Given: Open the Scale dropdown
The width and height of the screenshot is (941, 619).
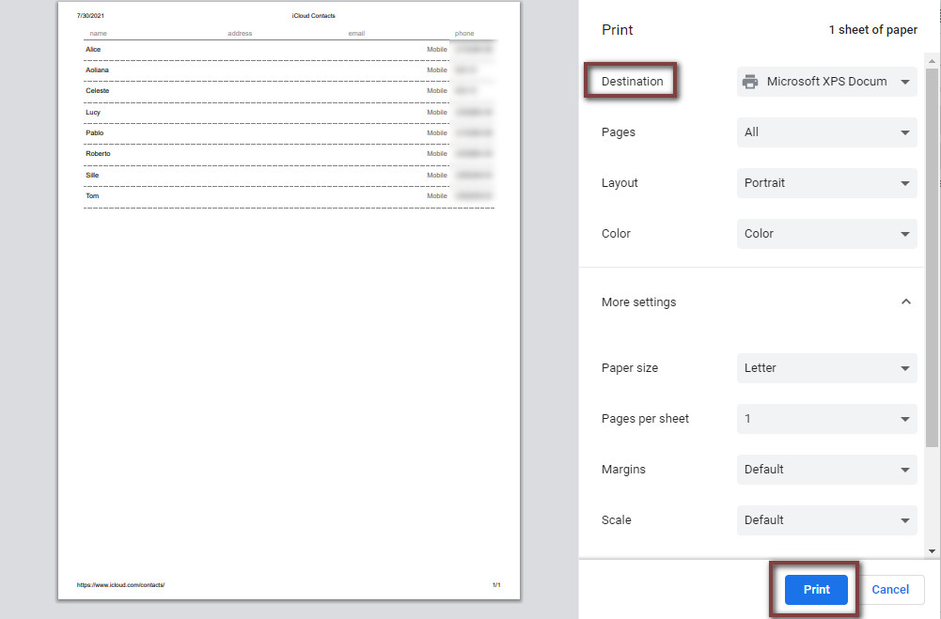Looking at the screenshot, I should click(826, 520).
